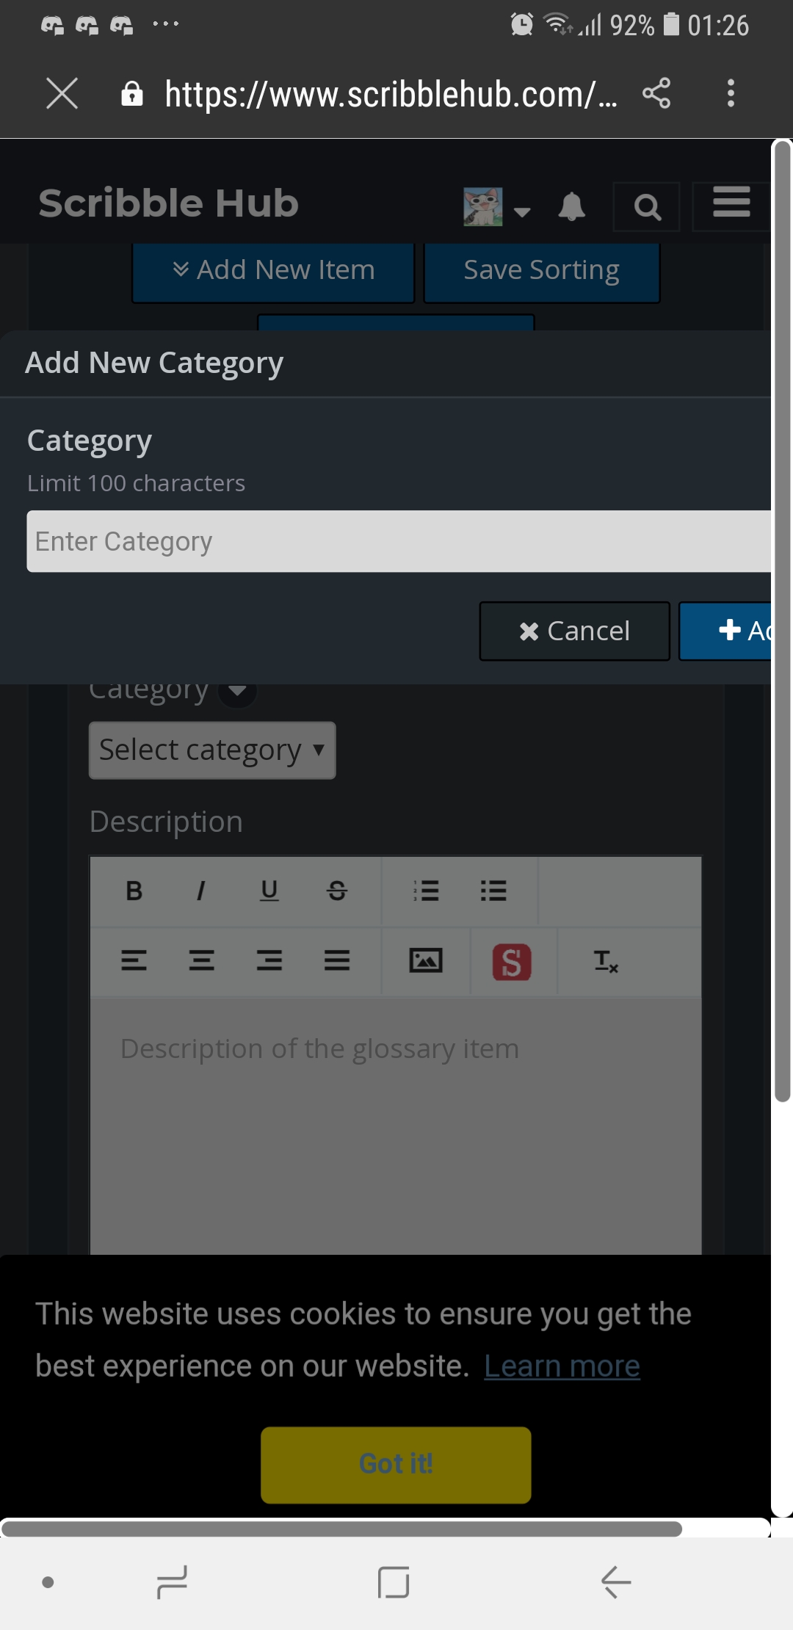Cancel adding the new category
793x1630 pixels.
tap(574, 631)
